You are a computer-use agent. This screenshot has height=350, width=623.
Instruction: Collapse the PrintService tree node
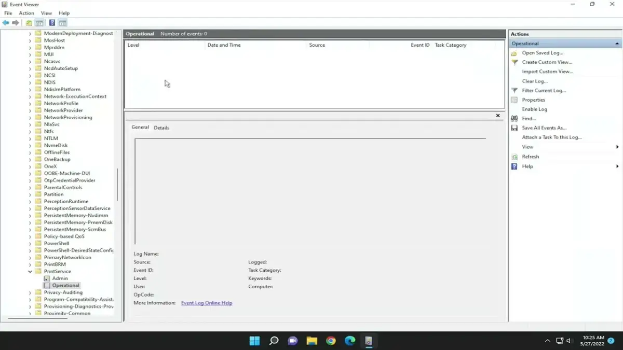30,271
